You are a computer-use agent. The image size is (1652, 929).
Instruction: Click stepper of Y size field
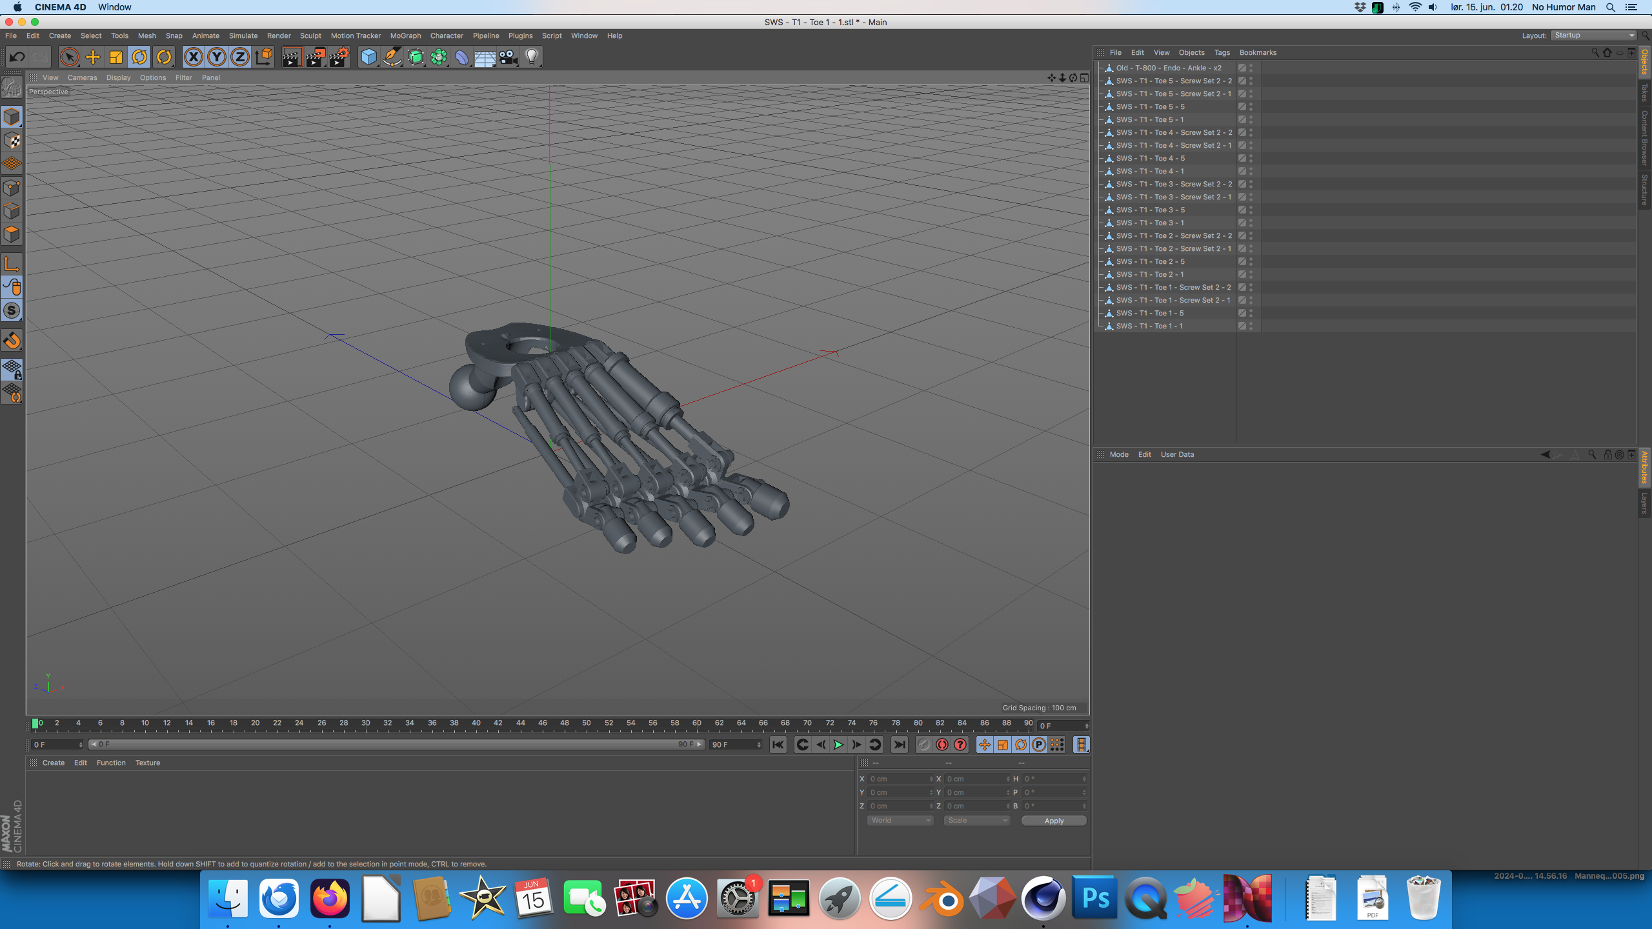tap(1007, 792)
